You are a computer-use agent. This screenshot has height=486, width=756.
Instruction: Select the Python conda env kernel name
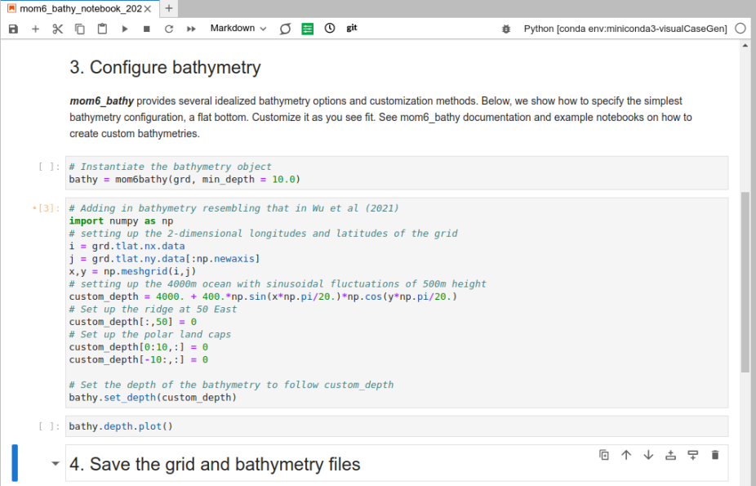tap(625, 29)
